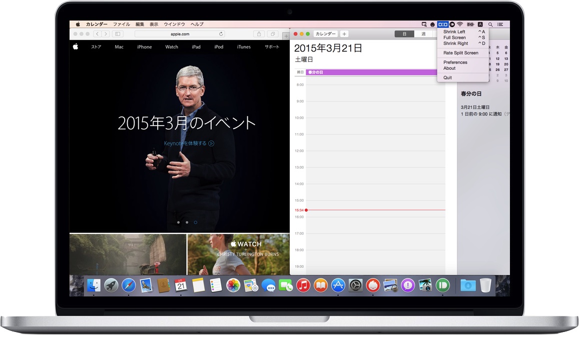Open Mail stamp icon in Dock

[x=146, y=285]
